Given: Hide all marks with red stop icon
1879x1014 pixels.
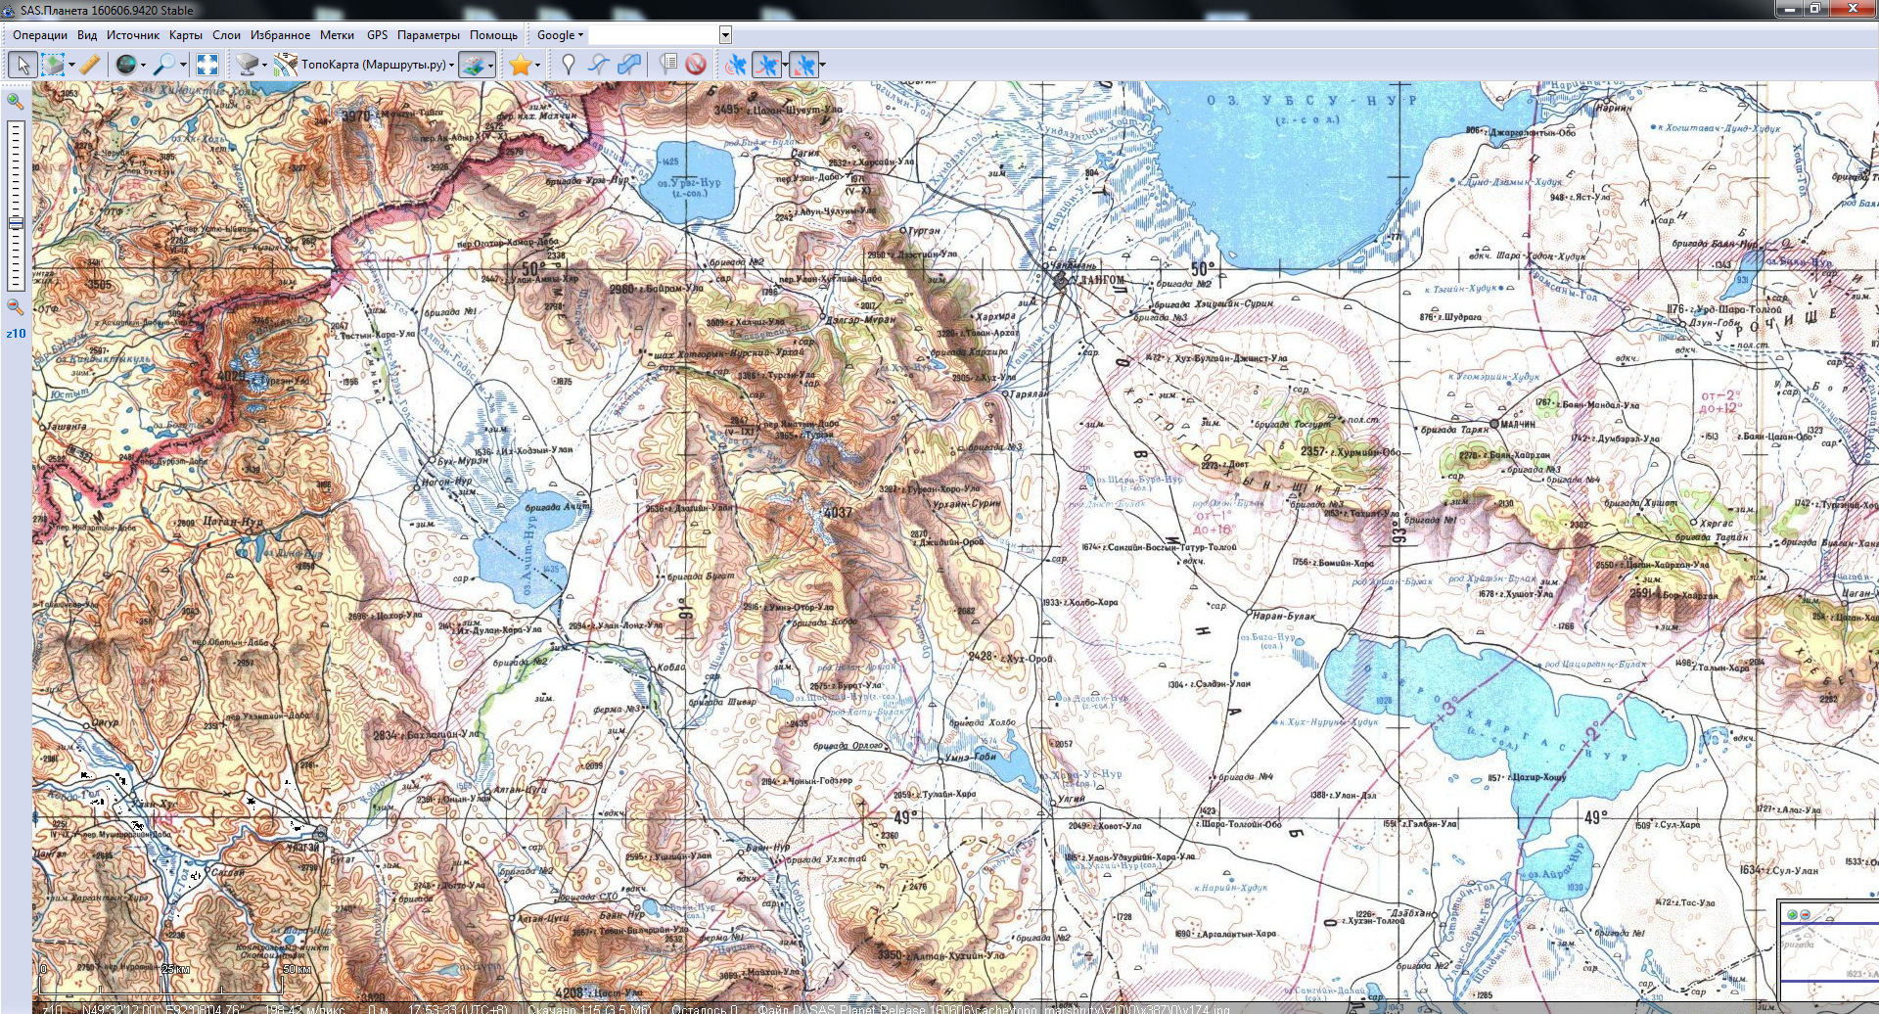Looking at the screenshot, I should 696,65.
